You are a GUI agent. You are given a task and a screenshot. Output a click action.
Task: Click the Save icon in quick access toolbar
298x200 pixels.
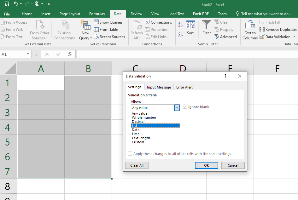pos(7,4)
